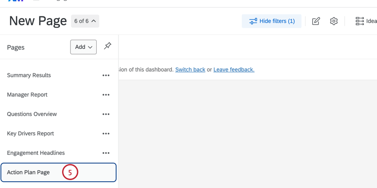Click the Switch back link
The image size is (377, 188).
[x=190, y=69]
